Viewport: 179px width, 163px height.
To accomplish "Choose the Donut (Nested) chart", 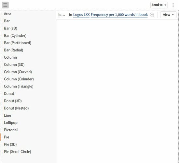I will [16, 108].
